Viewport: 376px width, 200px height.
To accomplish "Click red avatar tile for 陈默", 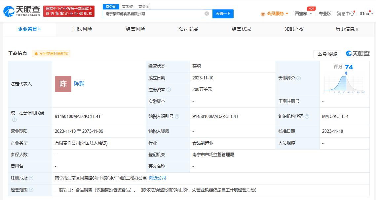I will coord(63,84).
